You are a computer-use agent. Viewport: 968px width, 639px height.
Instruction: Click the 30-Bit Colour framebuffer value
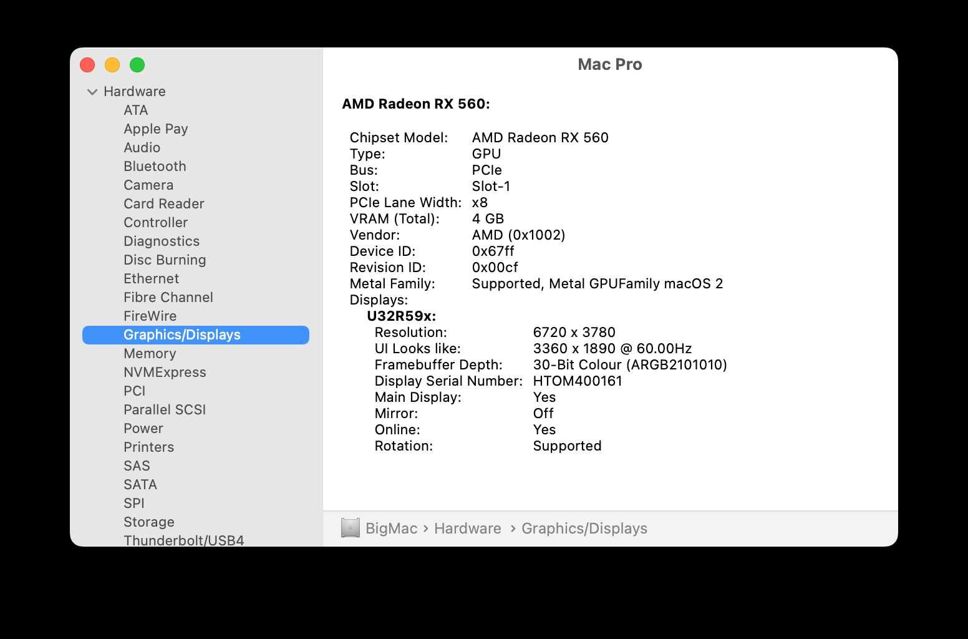[x=630, y=364]
